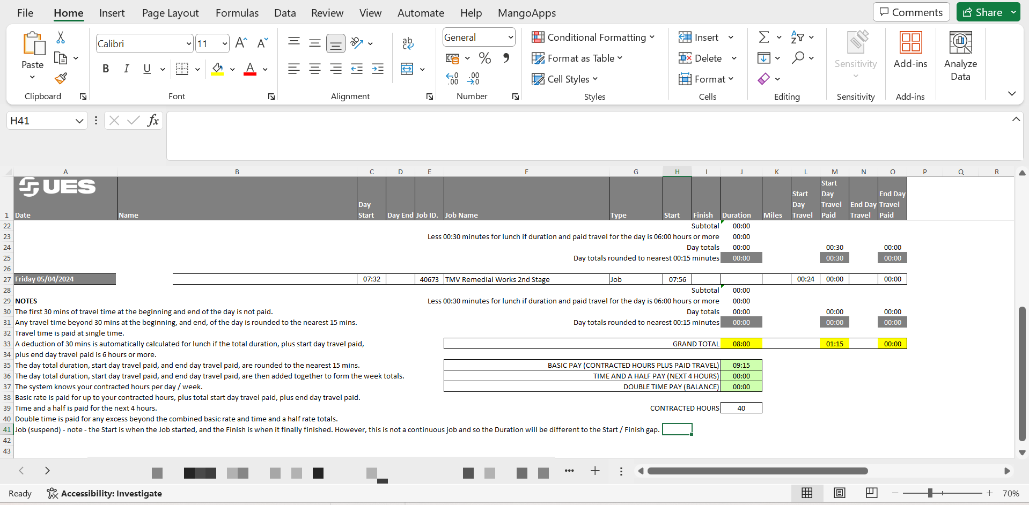This screenshot has height=505, width=1029.
Task: Open the Name Box H41 dropdown
Action: [x=79, y=121]
